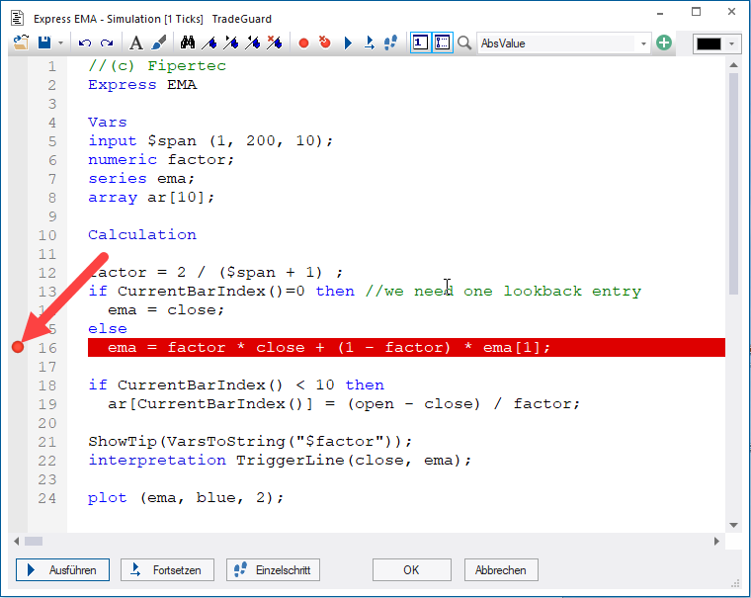The image size is (751, 598).
Task: Click the open file folder icon
Action: [22, 43]
